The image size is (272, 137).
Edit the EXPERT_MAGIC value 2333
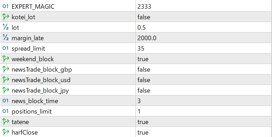click(x=203, y=6)
